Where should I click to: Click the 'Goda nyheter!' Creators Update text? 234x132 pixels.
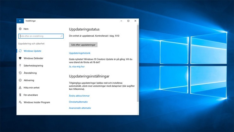(x=101, y=61)
